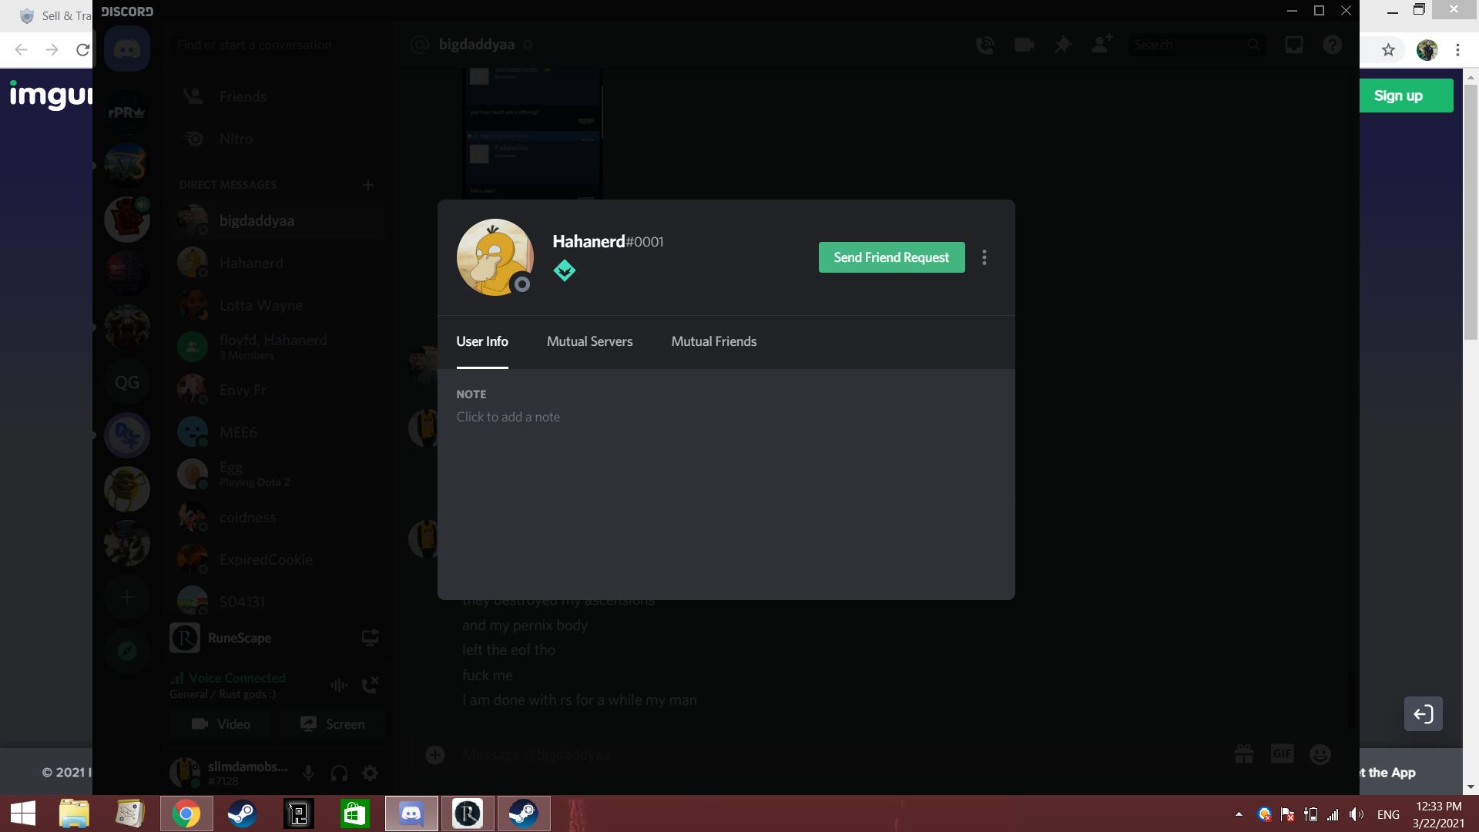
Task: Open the three-dot more options menu
Action: [x=984, y=257]
